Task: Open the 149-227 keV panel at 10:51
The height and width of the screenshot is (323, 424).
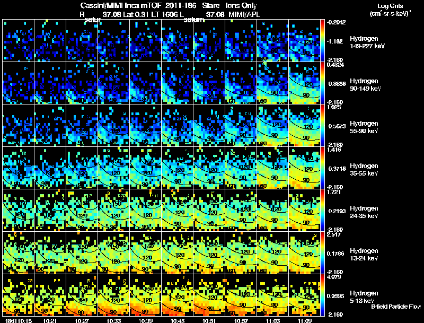Action: tap(209, 40)
